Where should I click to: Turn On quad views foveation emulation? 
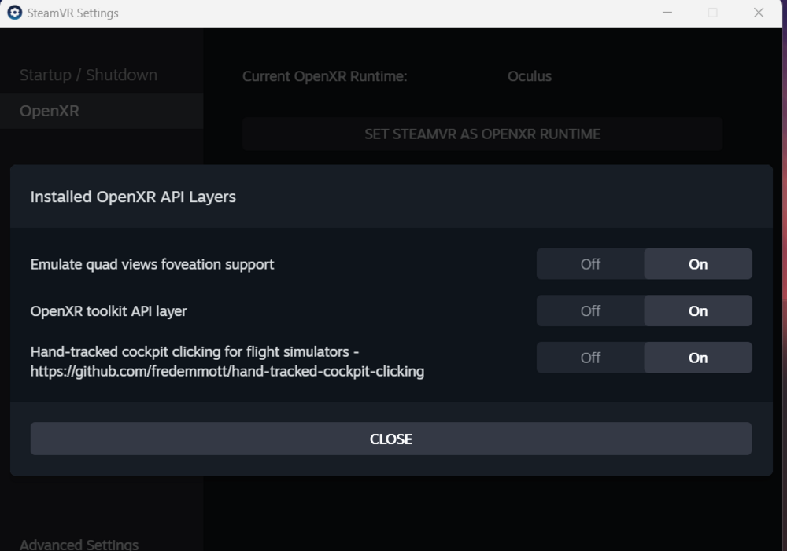click(698, 264)
